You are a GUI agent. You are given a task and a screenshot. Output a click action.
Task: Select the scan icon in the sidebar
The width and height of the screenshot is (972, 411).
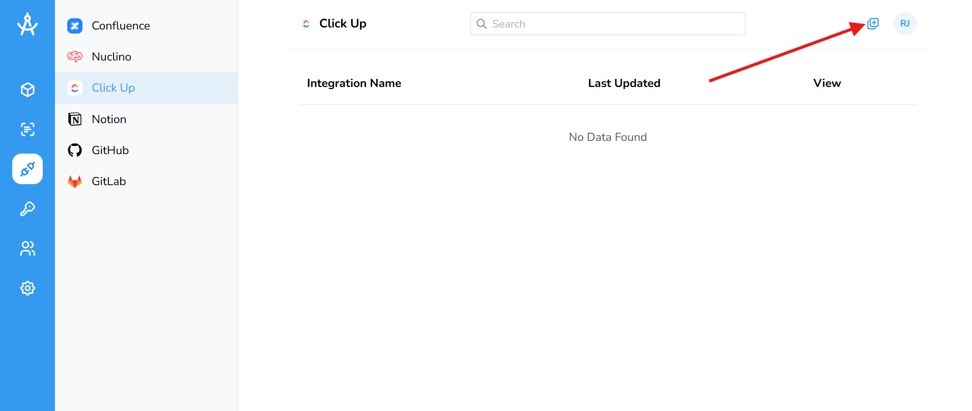click(x=27, y=129)
